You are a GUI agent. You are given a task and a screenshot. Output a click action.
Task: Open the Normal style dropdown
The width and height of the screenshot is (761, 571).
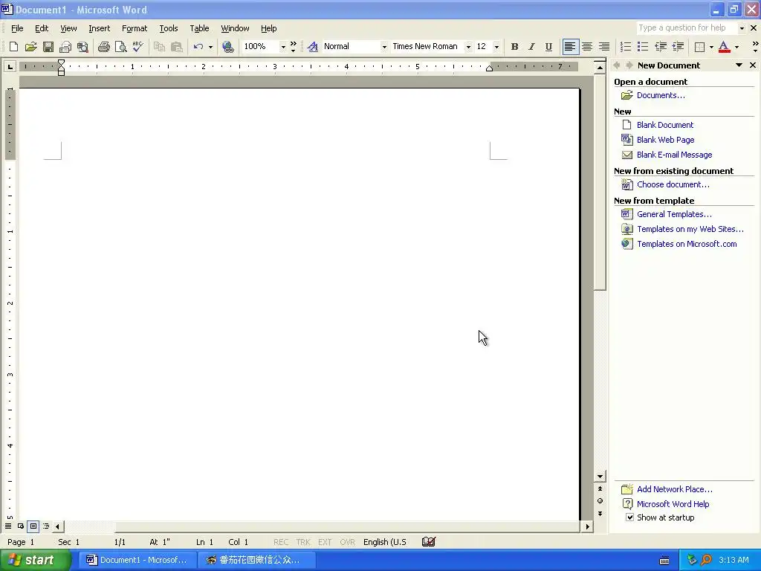pos(384,47)
